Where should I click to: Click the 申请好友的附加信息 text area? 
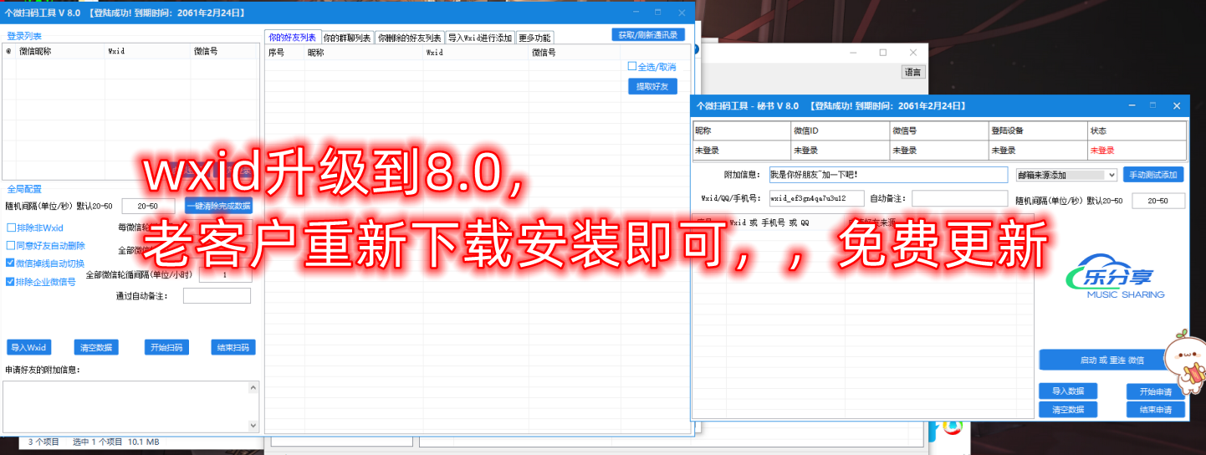coord(125,406)
